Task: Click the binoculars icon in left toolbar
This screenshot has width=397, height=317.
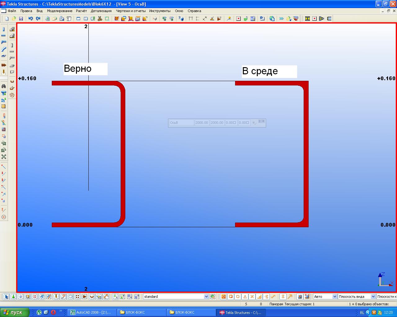Action: click(4, 86)
